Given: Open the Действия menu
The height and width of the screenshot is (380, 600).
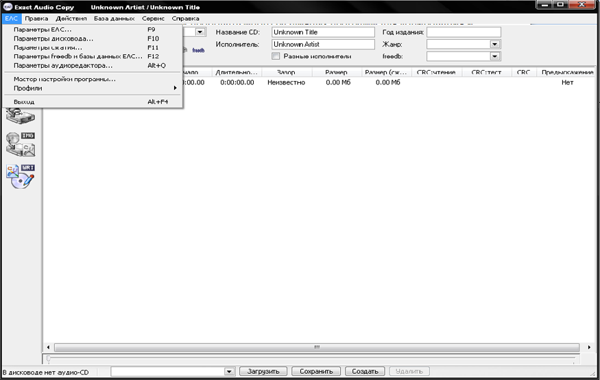Looking at the screenshot, I should [x=71, y=19].
